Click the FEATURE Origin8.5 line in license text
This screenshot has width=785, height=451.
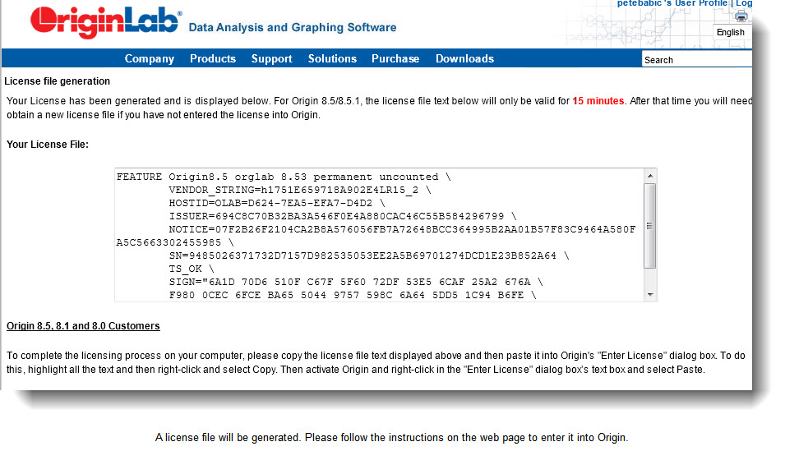point(284,177)
